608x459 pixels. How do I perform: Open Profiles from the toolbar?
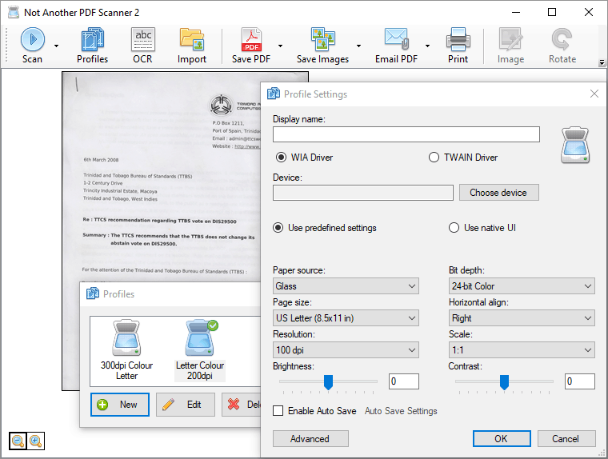[x=92, y=39]
